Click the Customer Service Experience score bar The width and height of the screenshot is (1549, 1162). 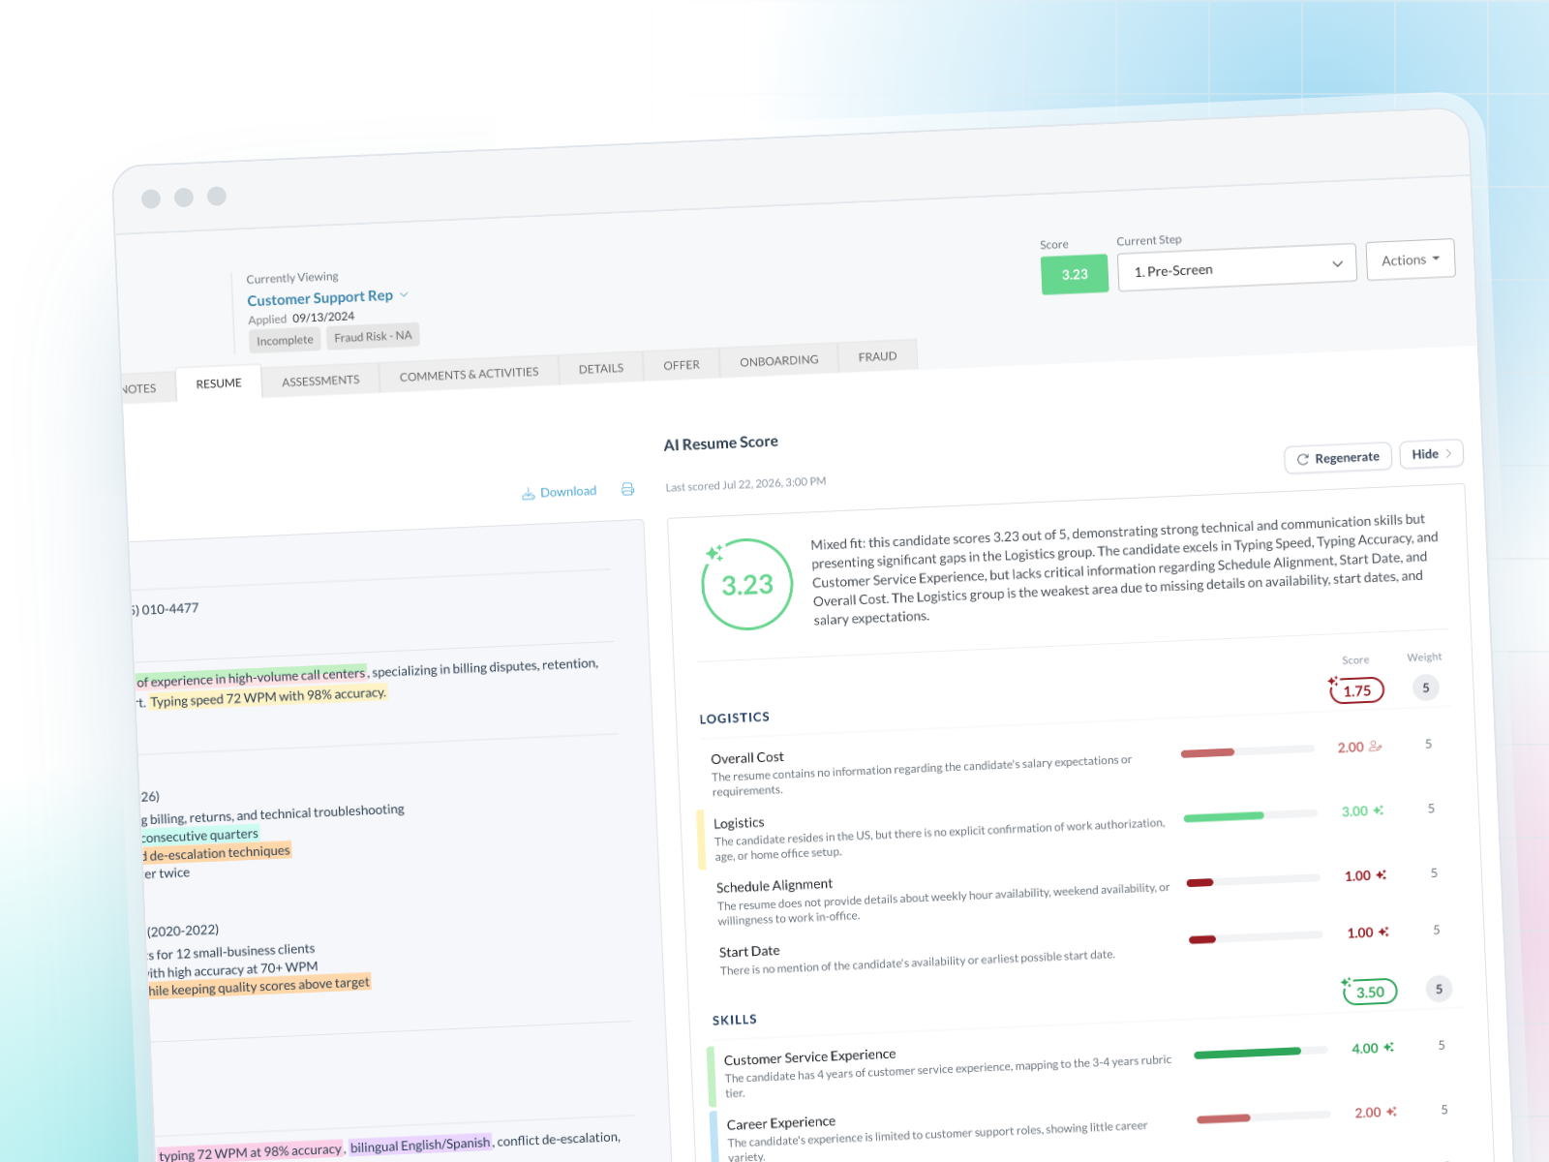1260,1052
